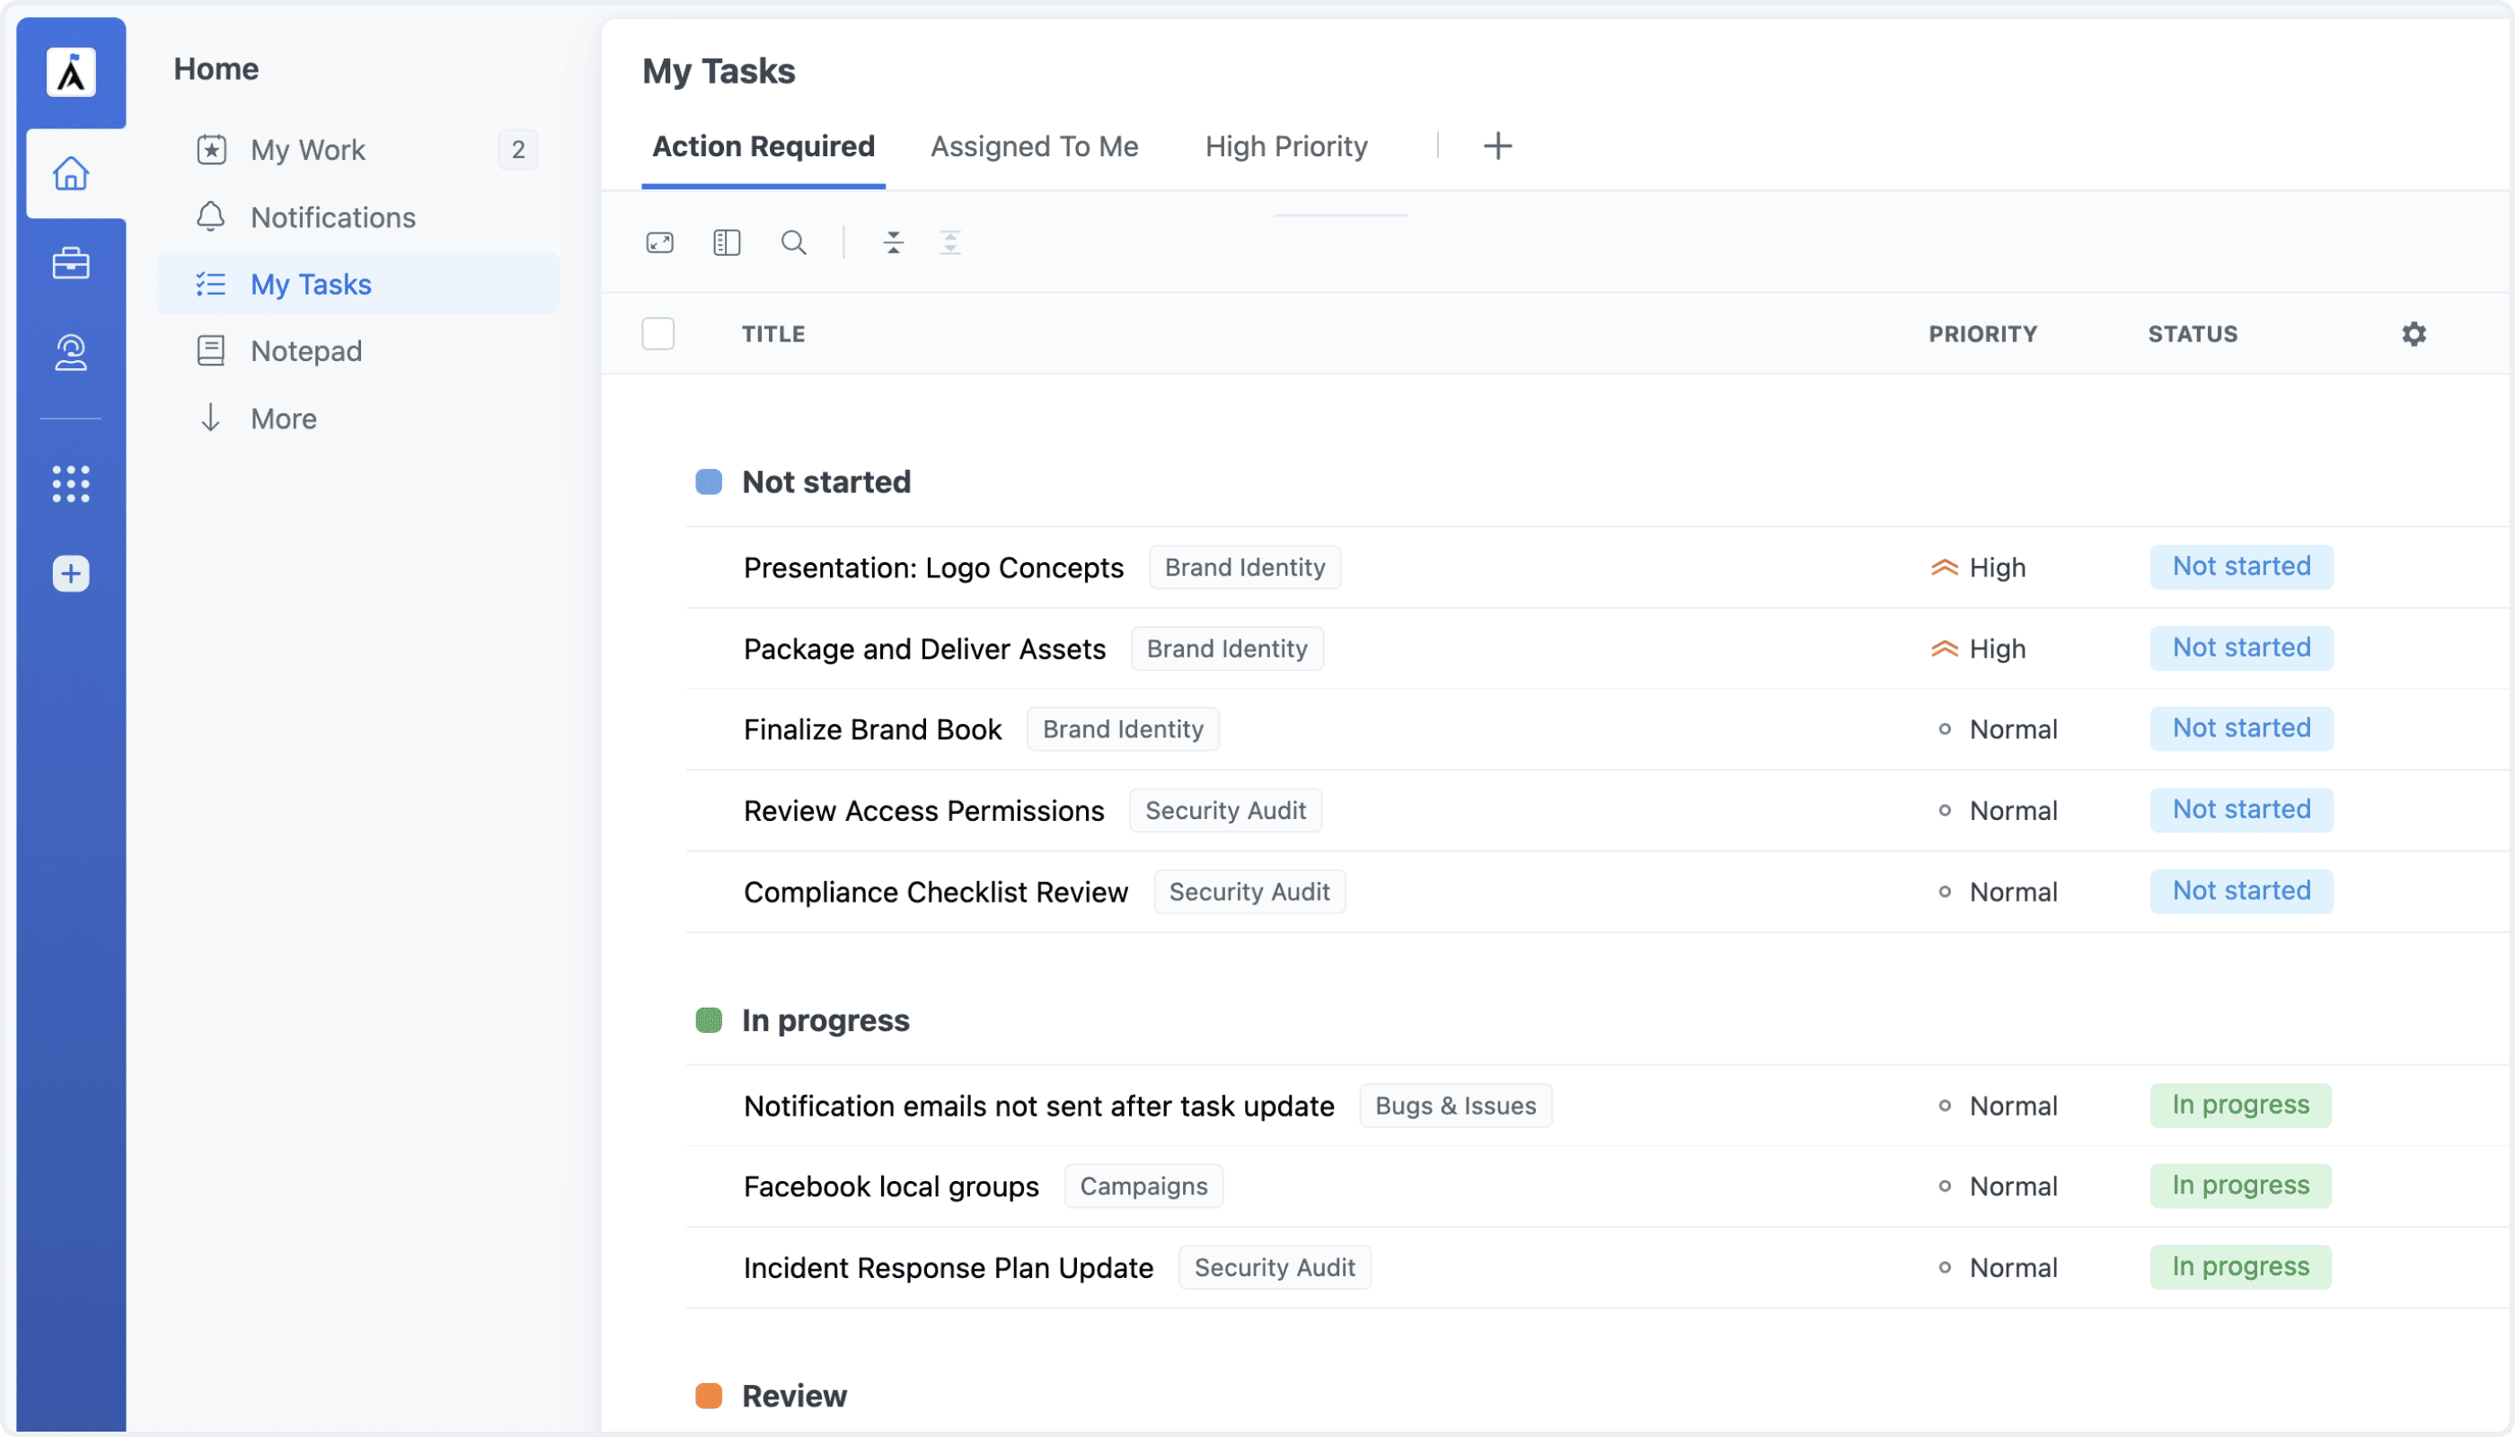Change status on Finalize Brand Book task
Screen dimensions: 2515x1437
2241,728
